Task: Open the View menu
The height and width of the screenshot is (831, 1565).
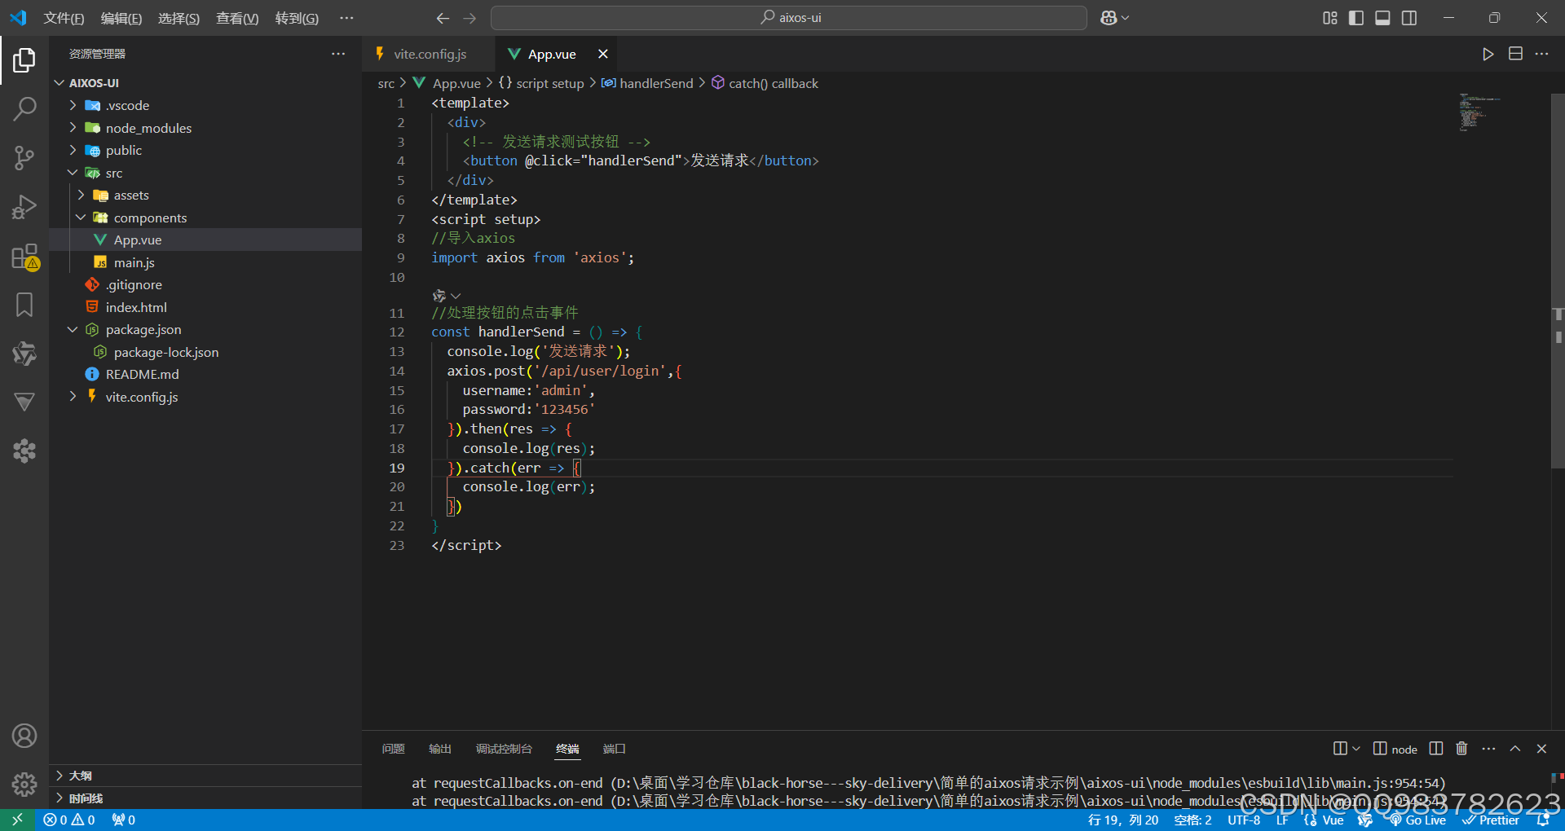Action: (x=237, y=18)
